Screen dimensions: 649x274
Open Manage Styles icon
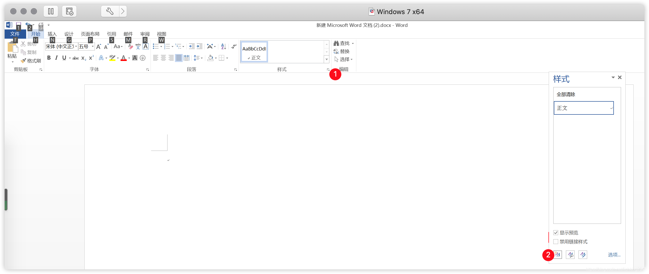coord(583,255)
